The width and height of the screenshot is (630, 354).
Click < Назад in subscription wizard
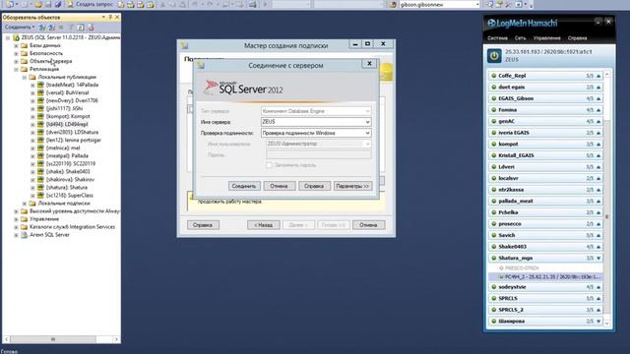(264, 225)
